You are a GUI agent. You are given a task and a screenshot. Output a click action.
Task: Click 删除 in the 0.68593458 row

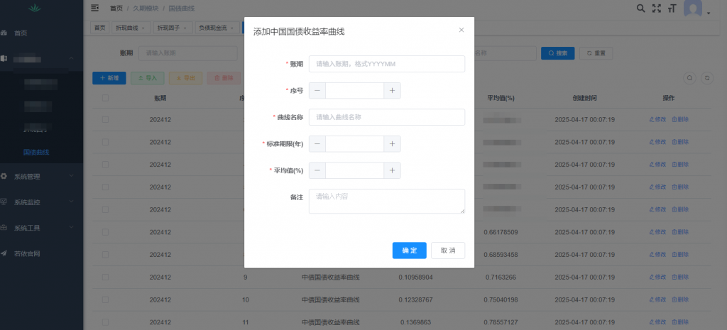[680, 255]
